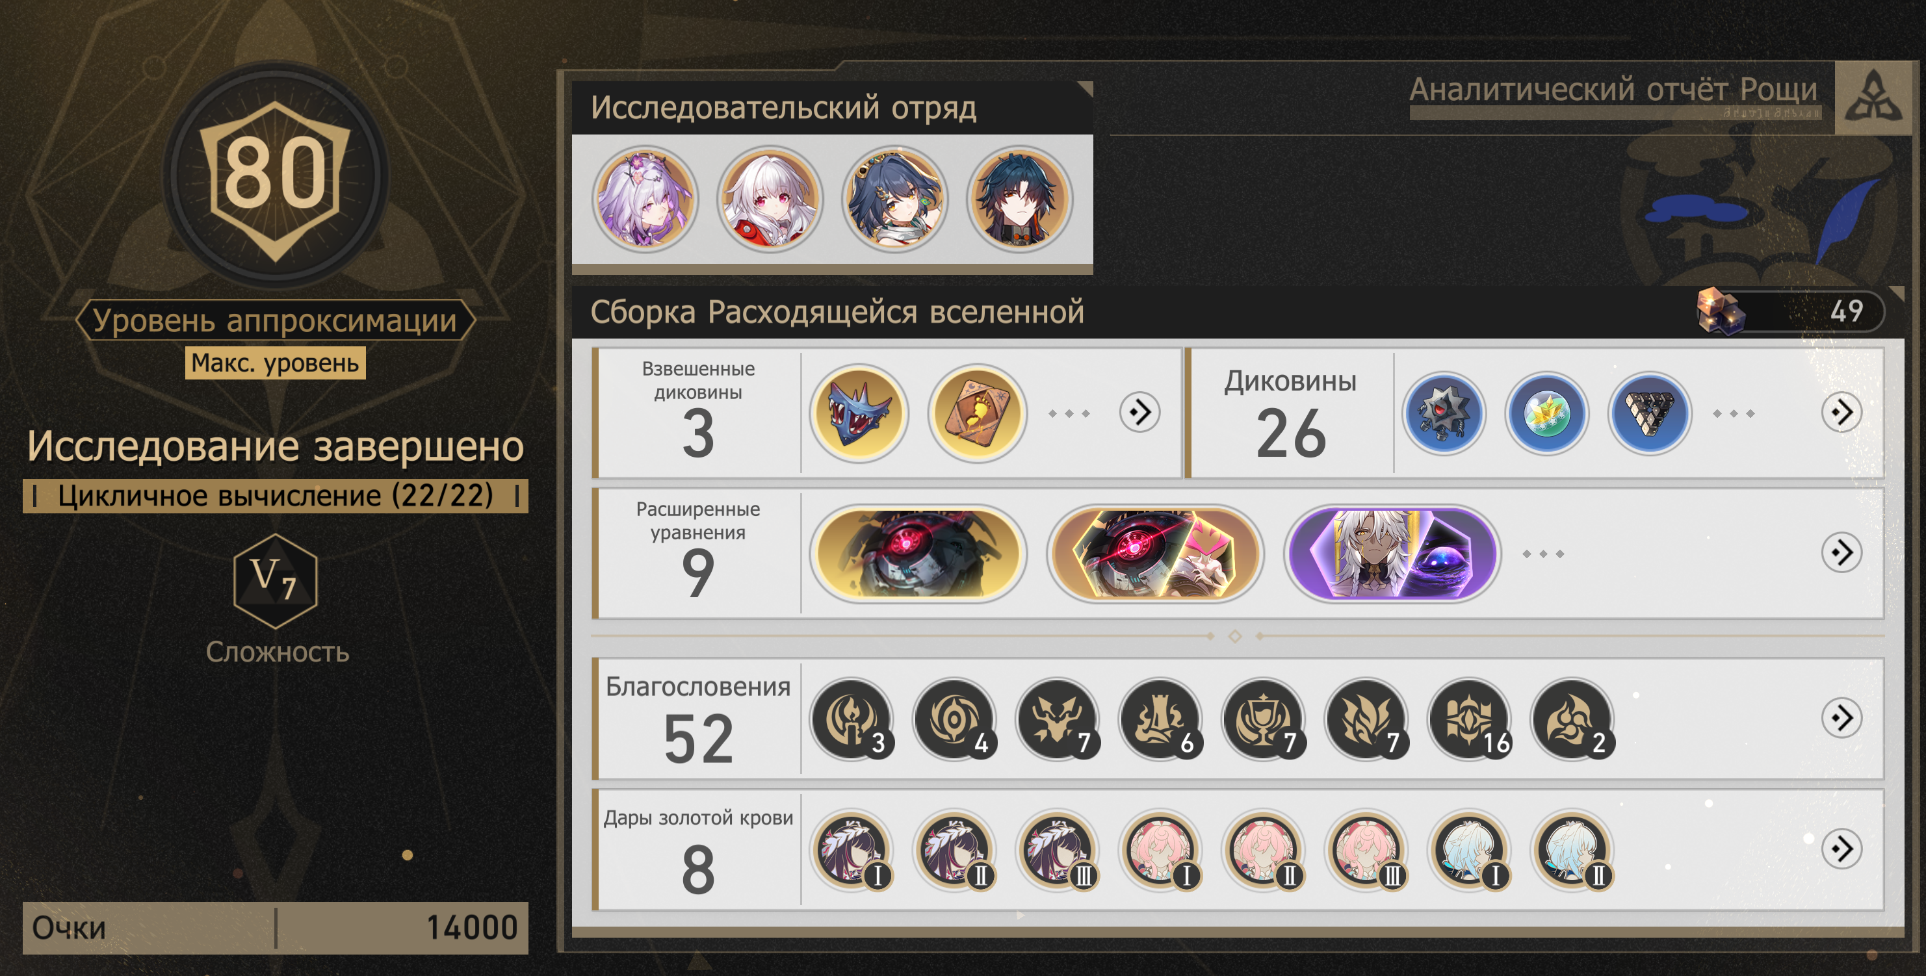This screenshot has height=976, width=1926.
Task: Open the first golden extended equation card
Action: (918, 554)
